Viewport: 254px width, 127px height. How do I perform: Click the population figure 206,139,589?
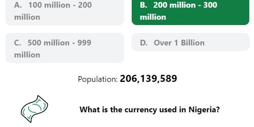(x=148, y=79)
